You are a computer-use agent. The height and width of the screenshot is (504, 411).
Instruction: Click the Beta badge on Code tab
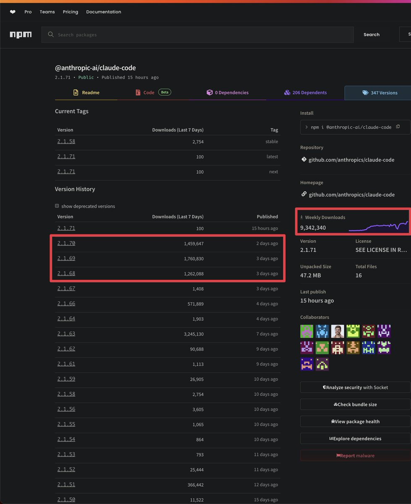[x=165, y=92]
